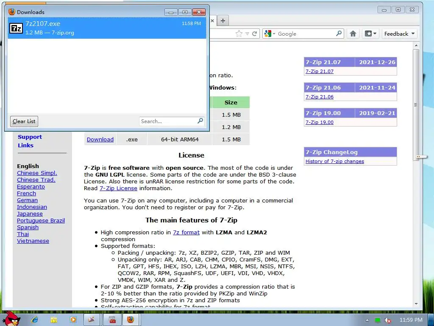Click the muted volume tray icon
This screenshot has height=326, width=434.
tap(388, 320)
